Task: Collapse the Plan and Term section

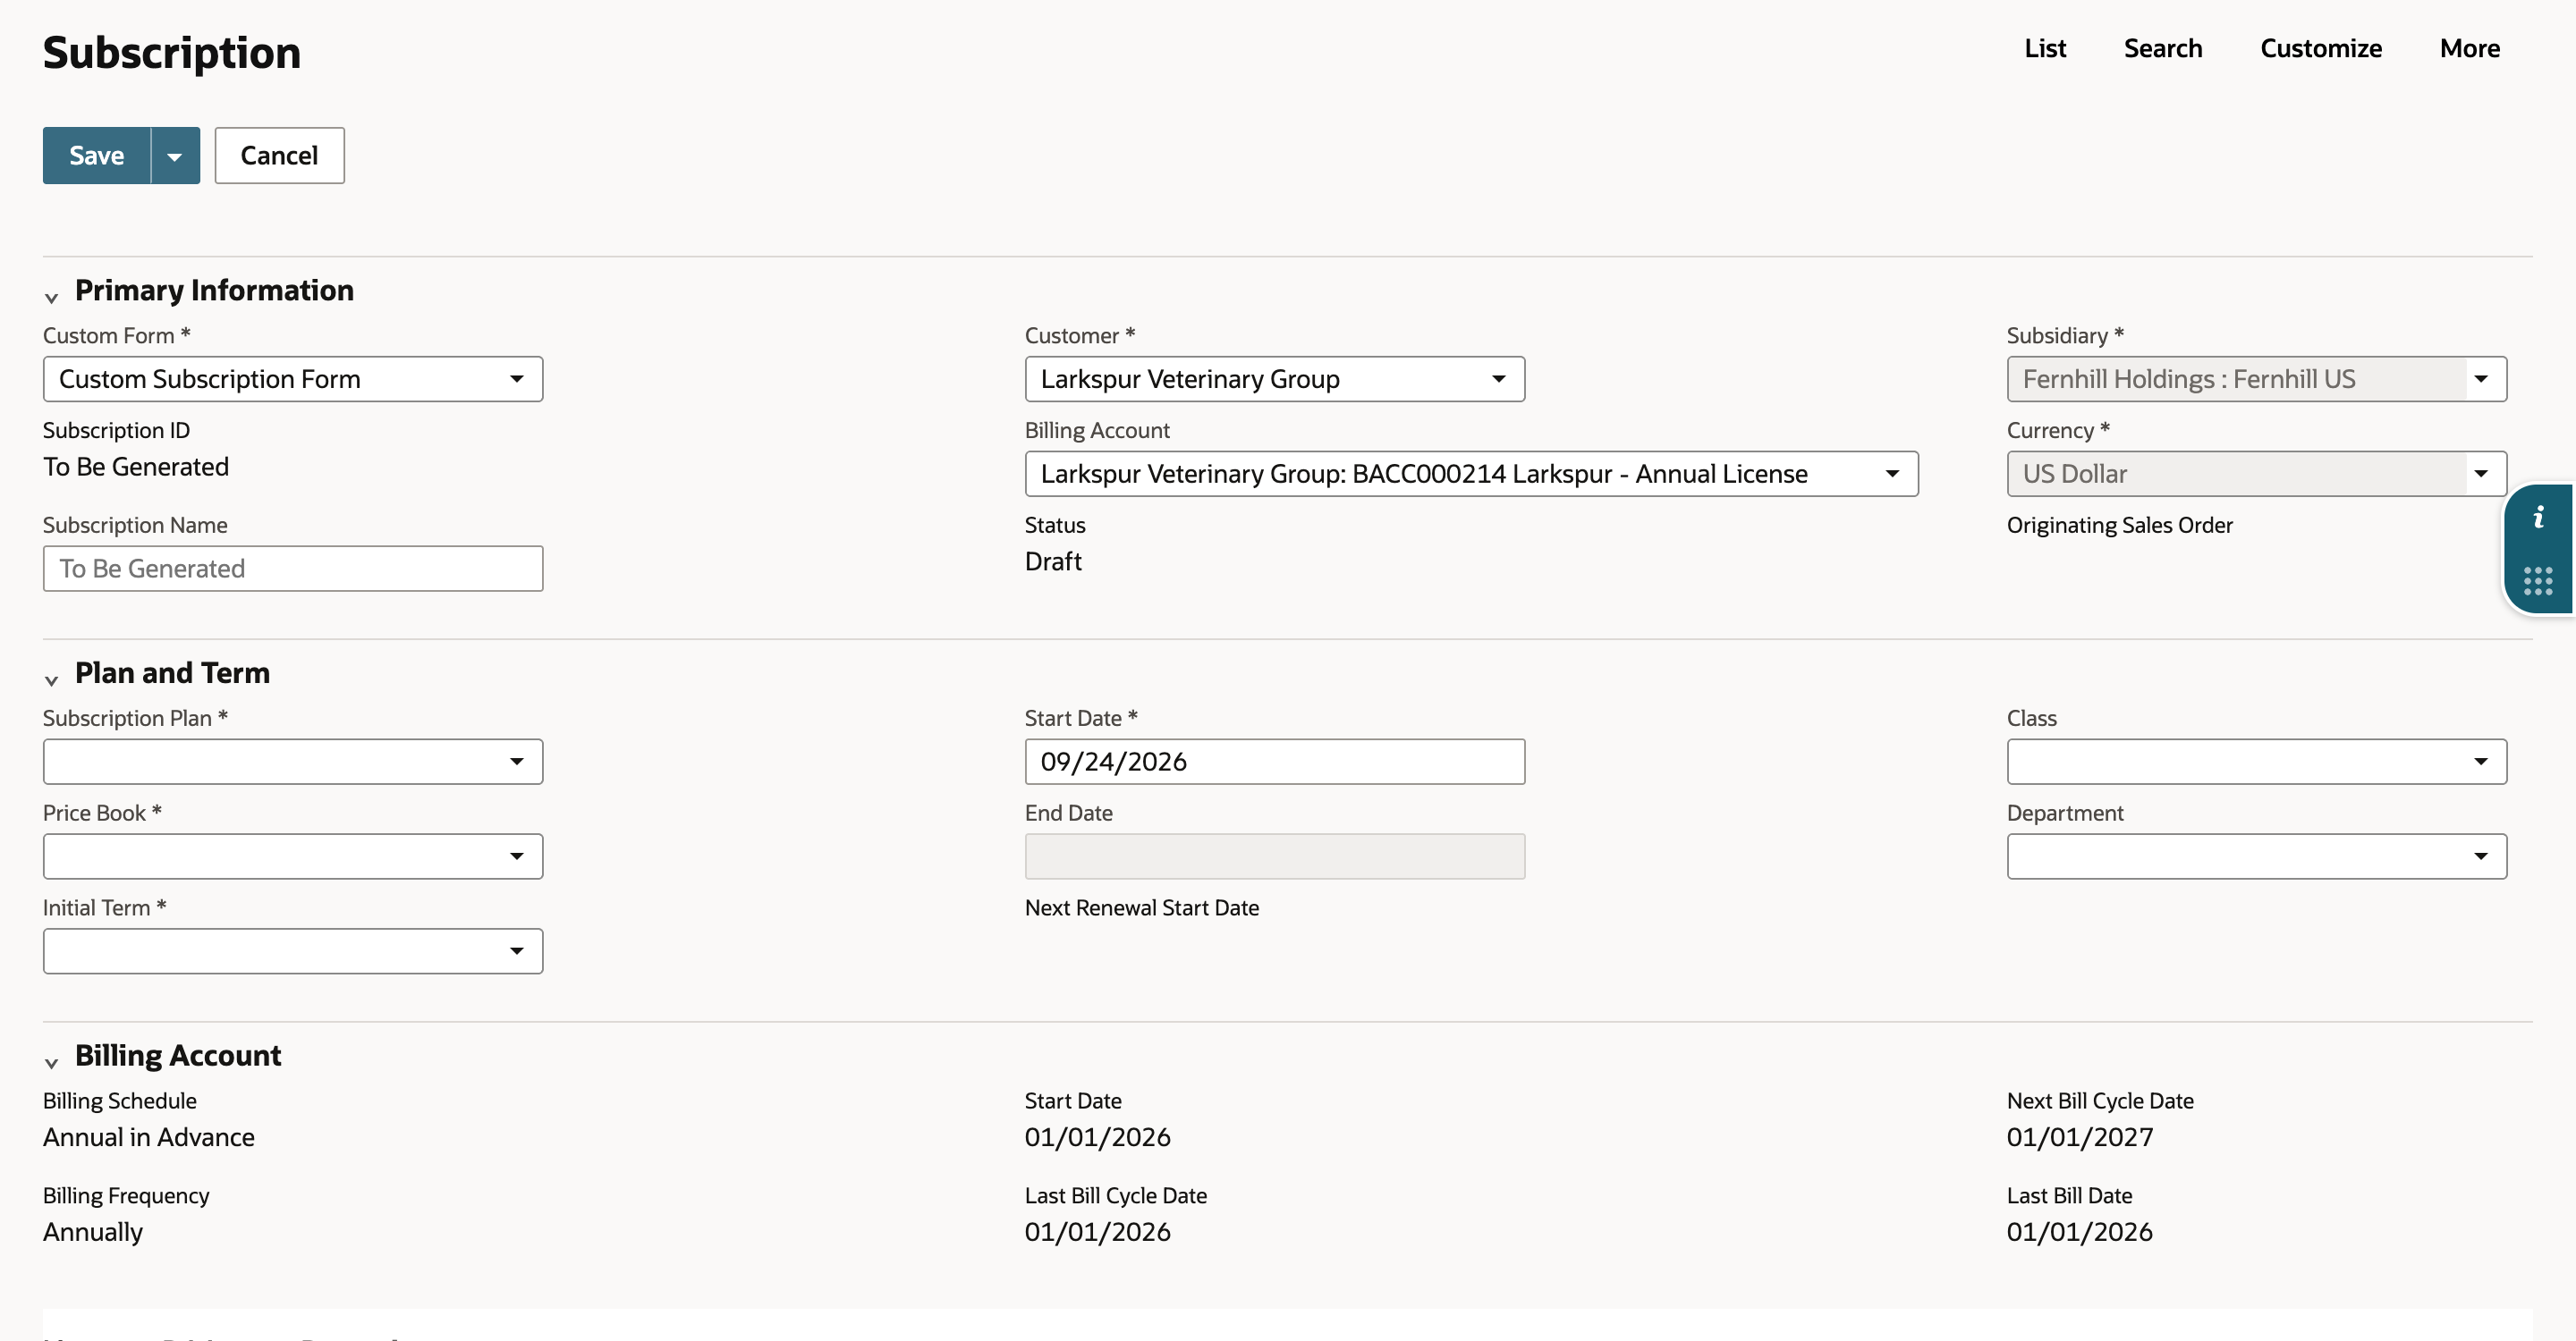Action: pyautogui.click(x=52, y=679)
